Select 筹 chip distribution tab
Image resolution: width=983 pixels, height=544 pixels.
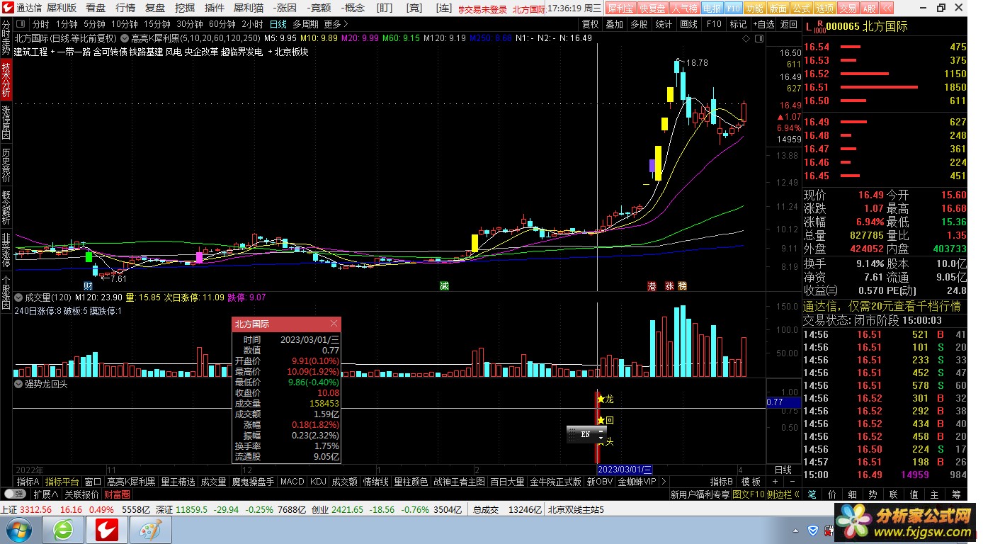(x=955, y=494)
